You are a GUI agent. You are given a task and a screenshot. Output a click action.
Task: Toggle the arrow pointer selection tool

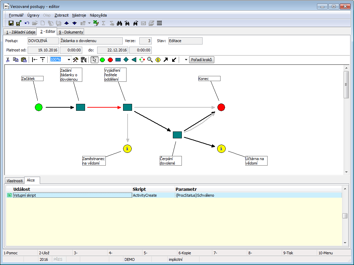(x=94, y=60)
